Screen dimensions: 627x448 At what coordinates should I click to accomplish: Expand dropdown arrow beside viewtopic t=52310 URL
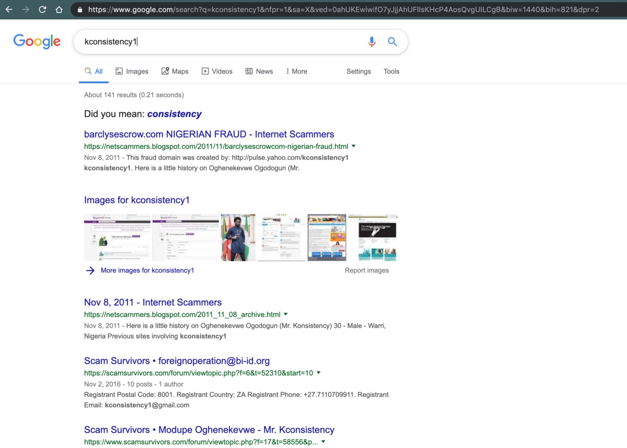(318, 373)
